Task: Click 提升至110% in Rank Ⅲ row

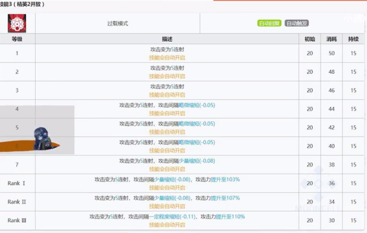Action: tap(230, 216)
